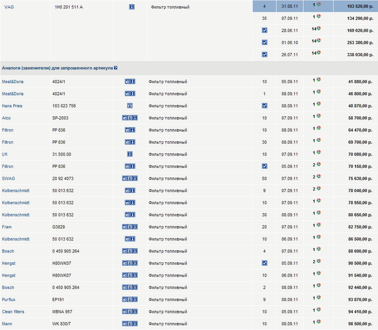Viewport: 378px width, 330px height.
Task: Open the photo icon in the Kolbenschmidt 86 500,00 р. row
Action: click(x=127, y=239)
